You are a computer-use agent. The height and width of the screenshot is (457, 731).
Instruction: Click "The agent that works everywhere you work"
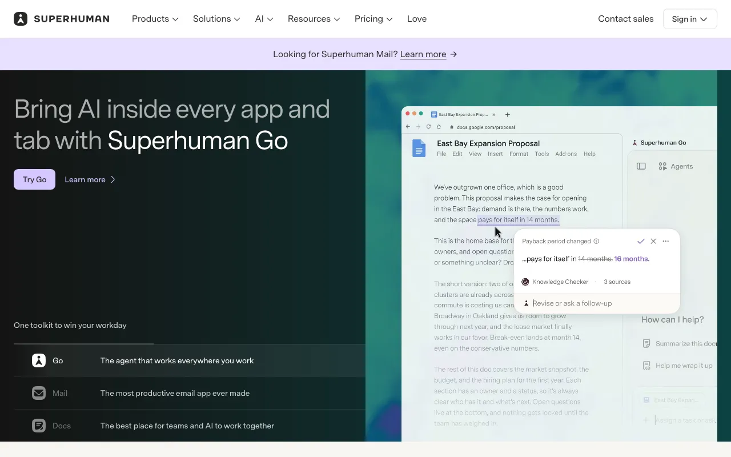click(177, 360)
